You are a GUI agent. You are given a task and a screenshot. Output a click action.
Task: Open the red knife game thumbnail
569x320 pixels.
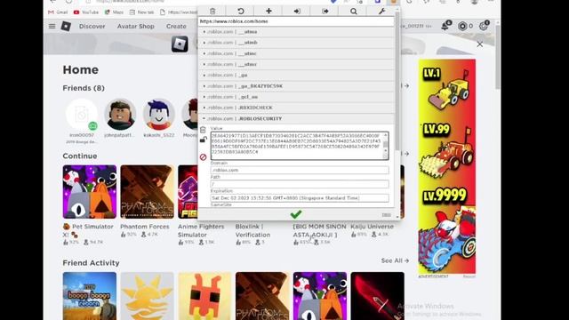coord(377,296)
